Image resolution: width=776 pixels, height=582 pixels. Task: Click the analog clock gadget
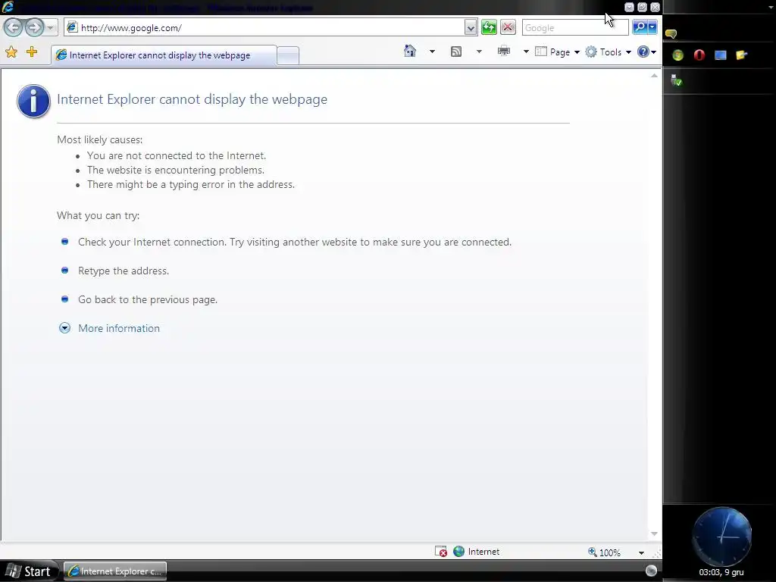tap(721, 537)
